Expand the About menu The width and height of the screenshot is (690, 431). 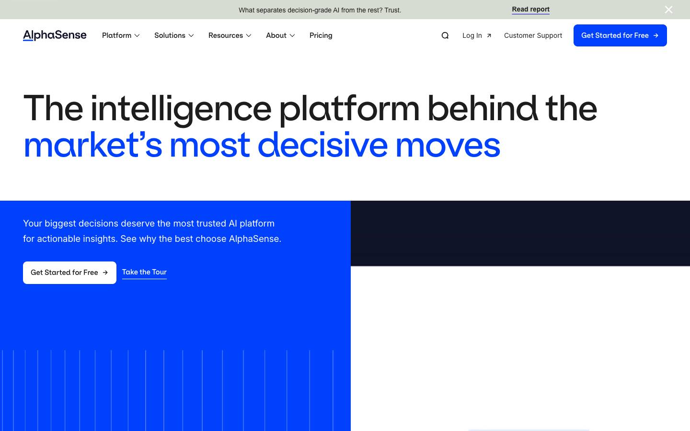pyautogui.click(x=280, y=35)
